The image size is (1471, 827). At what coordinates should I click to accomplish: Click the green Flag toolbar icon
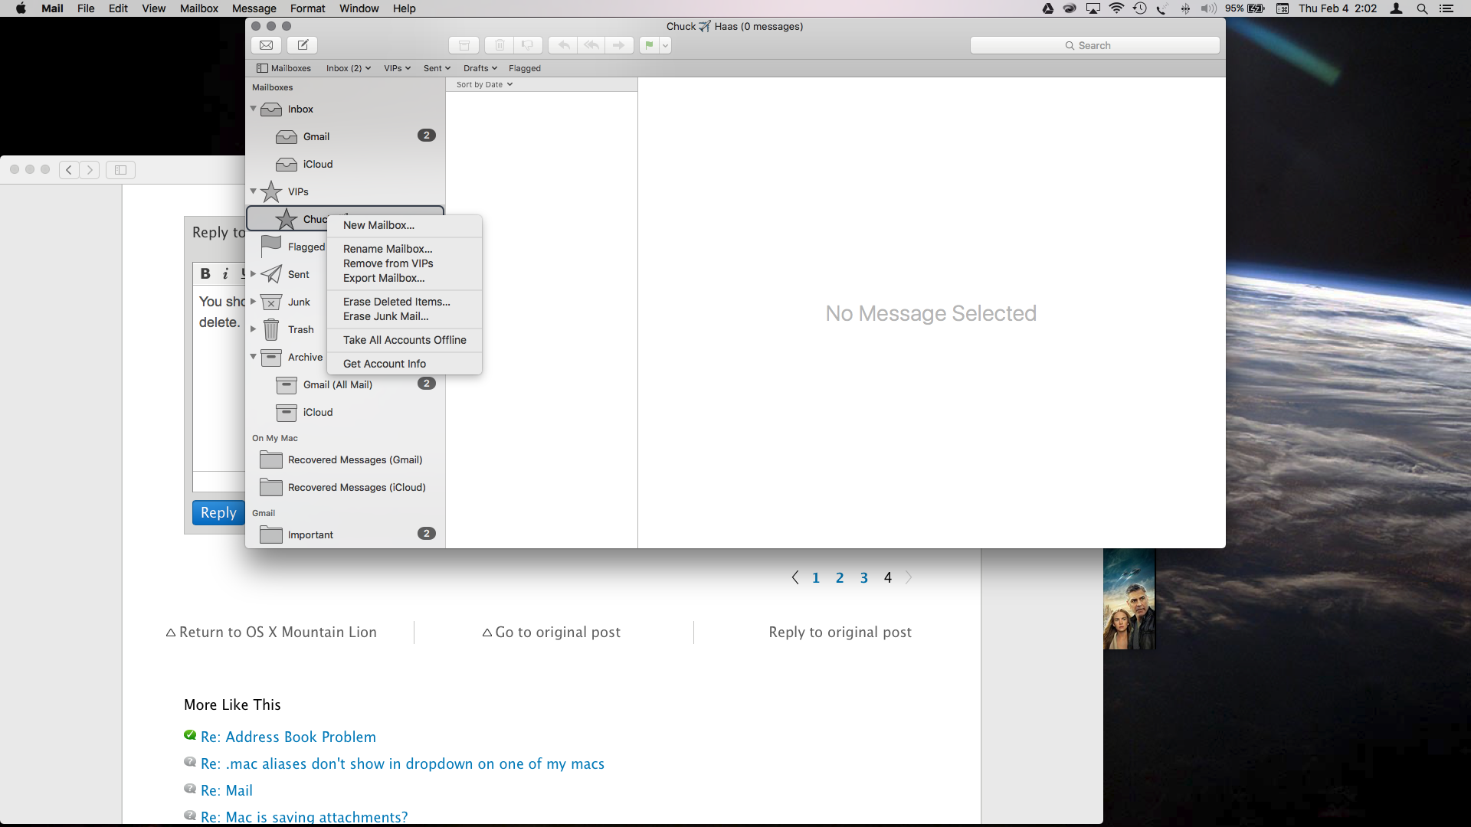click(649, 45)
